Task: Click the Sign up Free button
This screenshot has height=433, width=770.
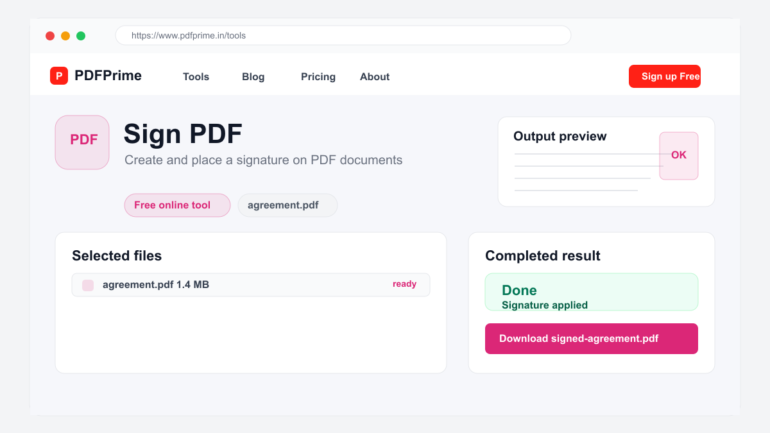Action: click(665, 76)
